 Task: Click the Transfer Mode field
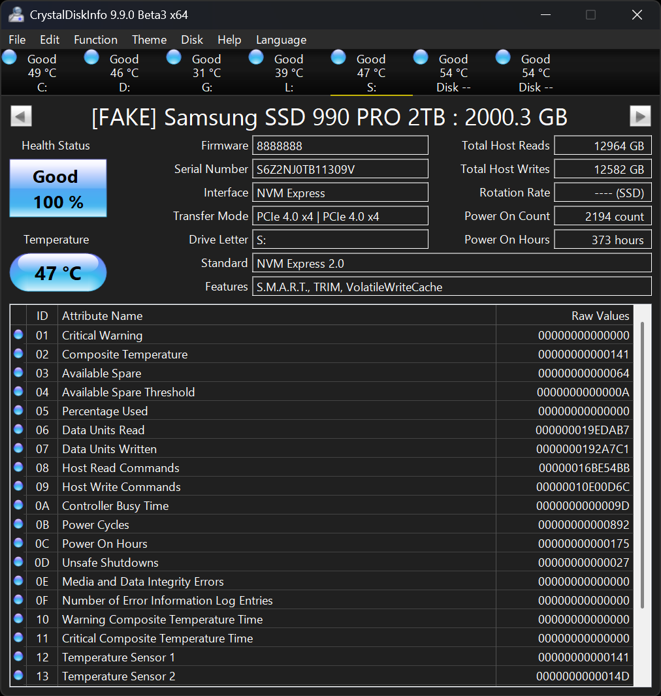tap(340, 216)
